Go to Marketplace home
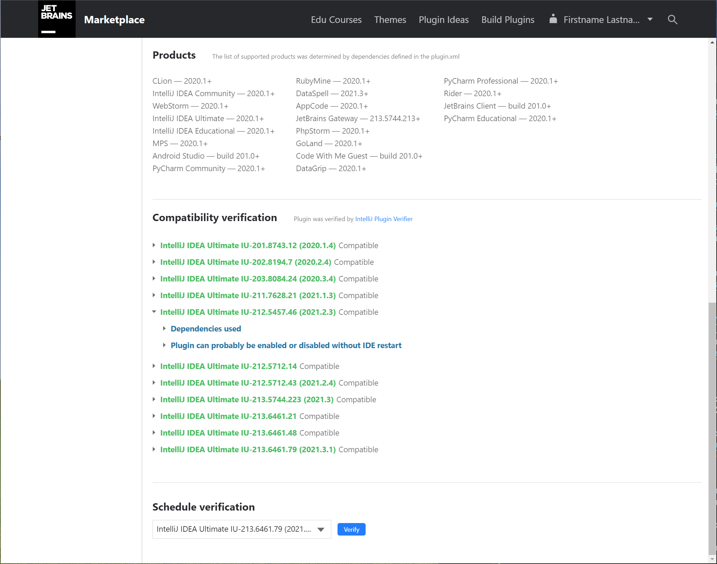The image size is (717, 564). coord(114,19)
